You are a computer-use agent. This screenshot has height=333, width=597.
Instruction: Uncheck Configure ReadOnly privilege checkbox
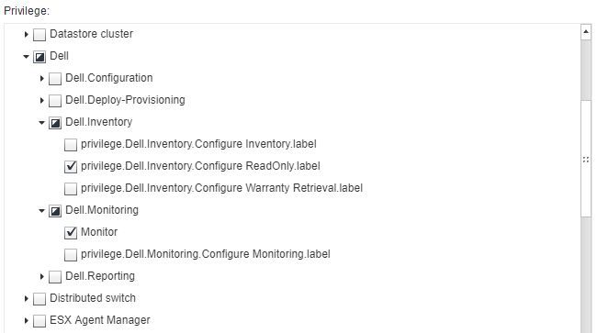tap(71, 167)
